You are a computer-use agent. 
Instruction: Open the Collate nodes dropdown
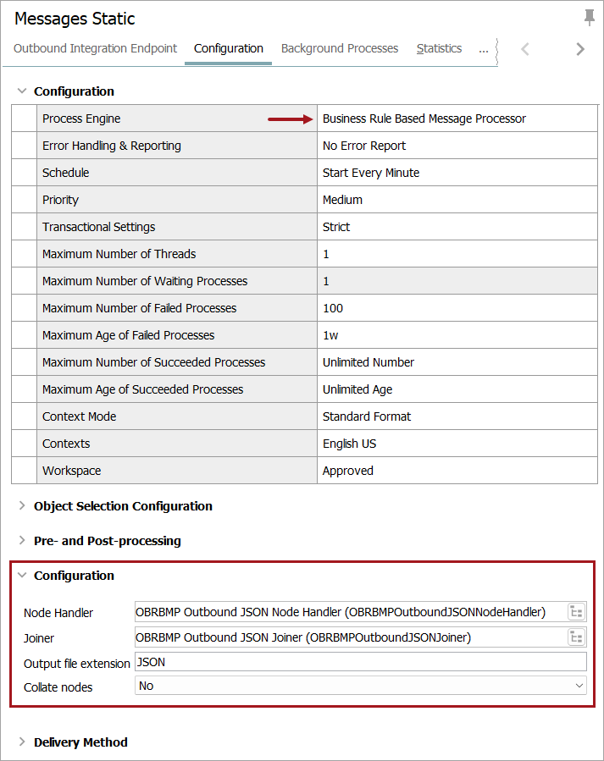pyautogui.click(x=361, y=686)
